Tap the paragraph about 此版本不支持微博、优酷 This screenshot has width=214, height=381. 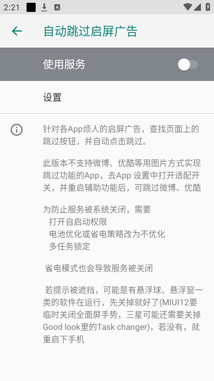point(122,175)
